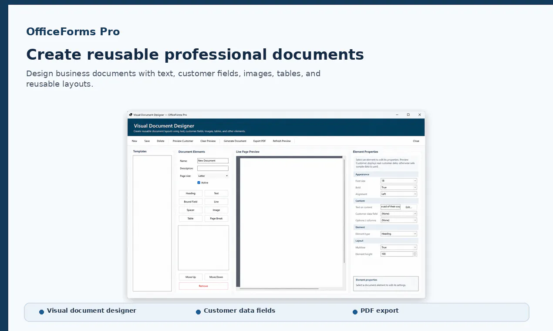This screenshot has height=331, width=553.
Task: Add a Table element
Action: coord(191,218)
